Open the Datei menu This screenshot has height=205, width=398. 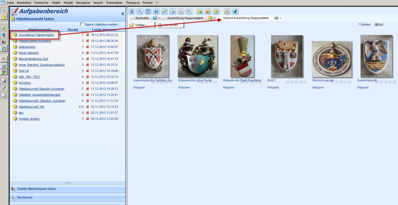pyautogui.click(x=11, y=3)
